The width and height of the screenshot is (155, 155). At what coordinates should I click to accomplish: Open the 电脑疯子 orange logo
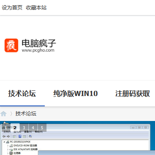[x=11, y=45]
